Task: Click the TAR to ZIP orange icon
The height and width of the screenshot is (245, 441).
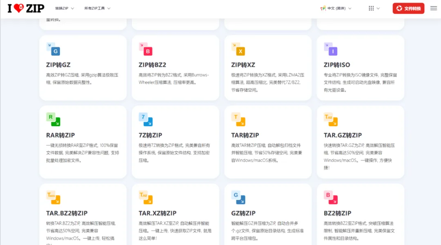Action: click(238, 119)
